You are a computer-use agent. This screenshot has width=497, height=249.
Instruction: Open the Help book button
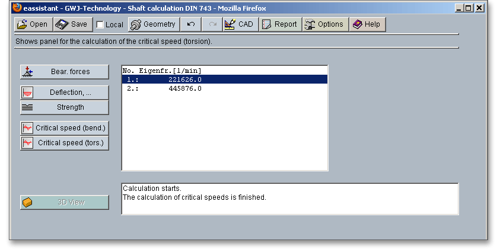(x=367, y=24)
